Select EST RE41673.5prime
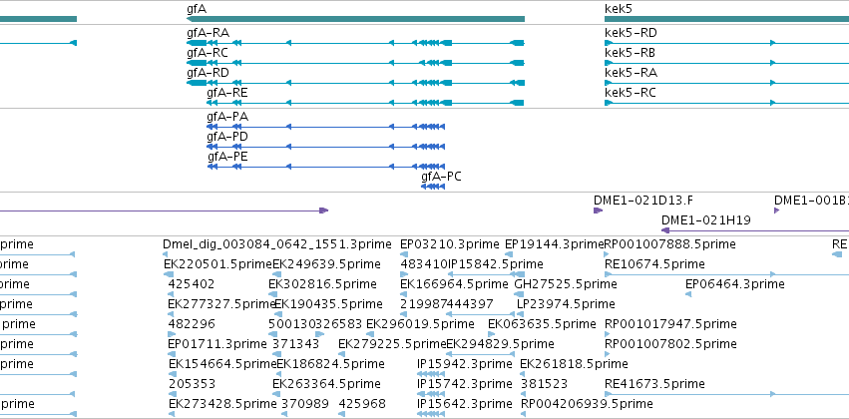 coord(654,385)
